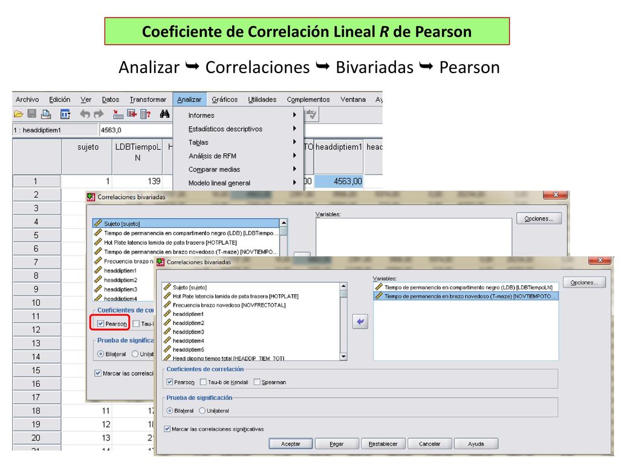Open a data file with the folder icon
This screenshot has width=619, height=464.
18,114
